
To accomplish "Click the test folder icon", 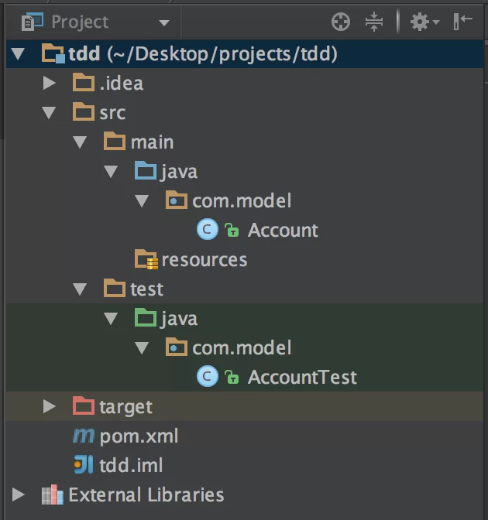I will tap(114, 288).
